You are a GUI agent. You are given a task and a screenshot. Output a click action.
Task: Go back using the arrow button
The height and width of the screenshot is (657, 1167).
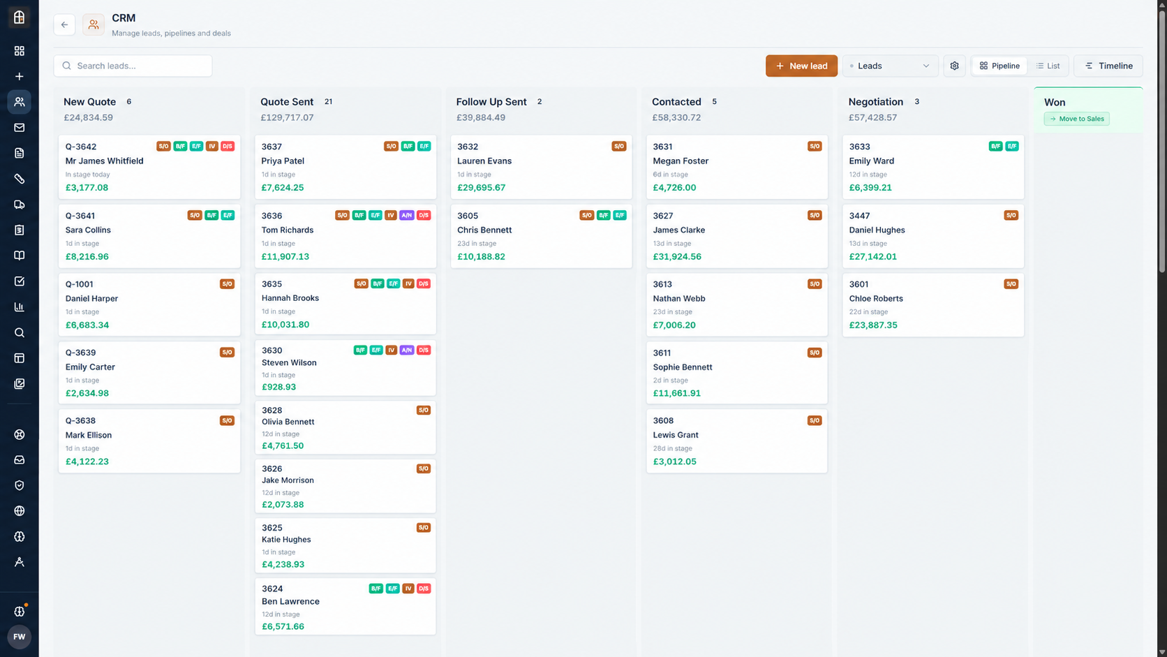click(x=64, y=24)
